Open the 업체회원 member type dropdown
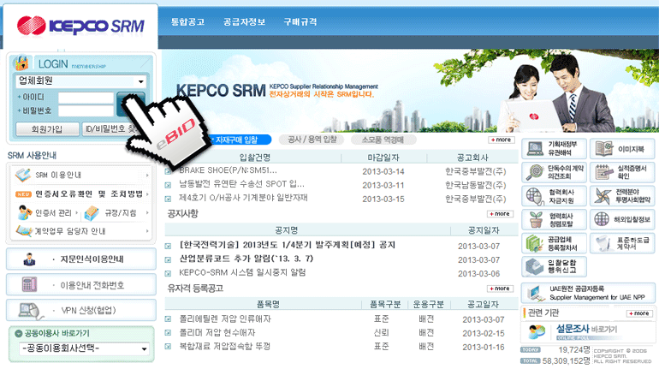Viewport: 659px width, 369px height. (81, 81)
